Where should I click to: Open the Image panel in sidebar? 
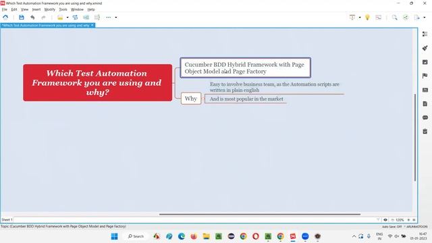425,62
